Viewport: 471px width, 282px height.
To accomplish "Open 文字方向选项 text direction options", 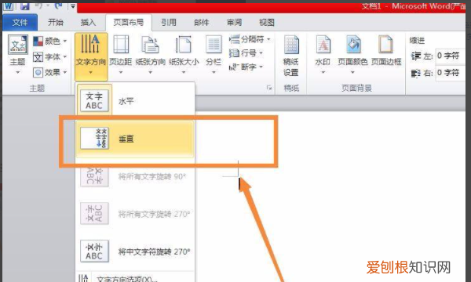I will coord(135,278).
